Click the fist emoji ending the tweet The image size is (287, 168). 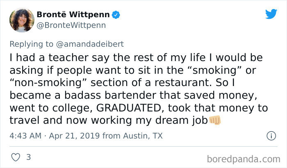pyautogui.click(x=215, y=120)
